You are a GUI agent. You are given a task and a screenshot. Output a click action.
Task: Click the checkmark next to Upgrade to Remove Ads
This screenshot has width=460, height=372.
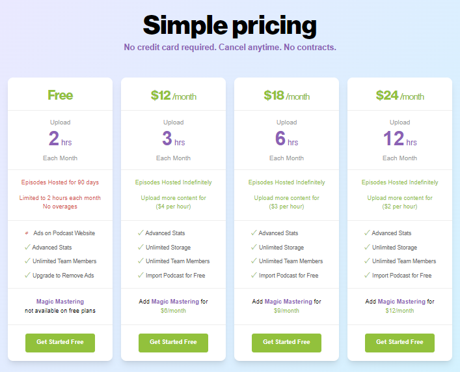tap(27, 275)
